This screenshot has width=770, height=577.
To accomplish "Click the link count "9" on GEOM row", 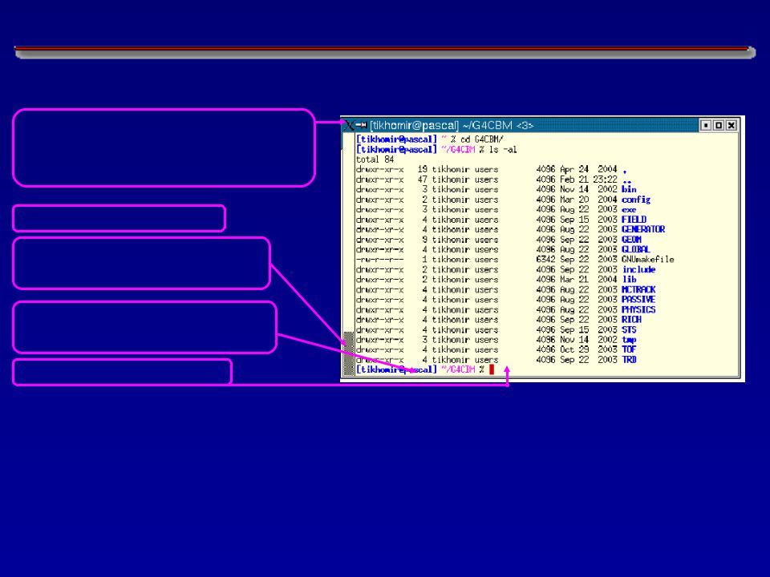I will click(425, 240).
